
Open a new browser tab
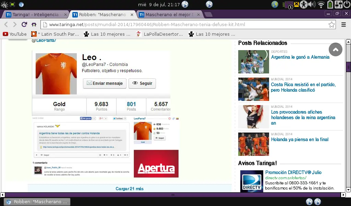click(208, 14)
